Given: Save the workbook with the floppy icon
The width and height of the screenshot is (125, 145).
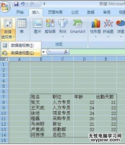Looking at the screenshot, I should (16, 4).
